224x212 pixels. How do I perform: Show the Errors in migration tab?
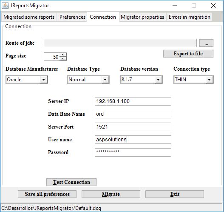point(190,17)
